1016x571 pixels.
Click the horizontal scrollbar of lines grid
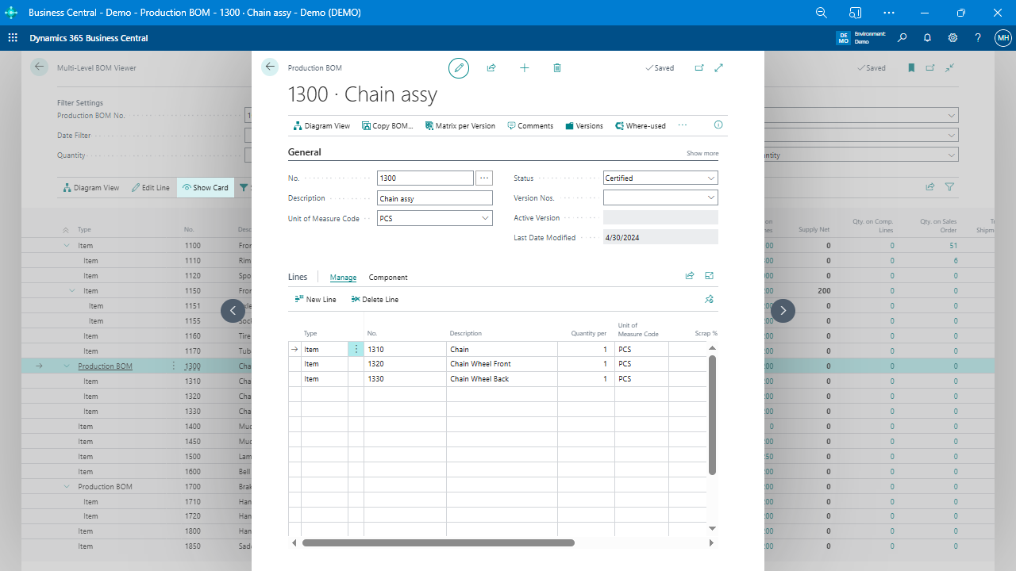coord(438,543)
